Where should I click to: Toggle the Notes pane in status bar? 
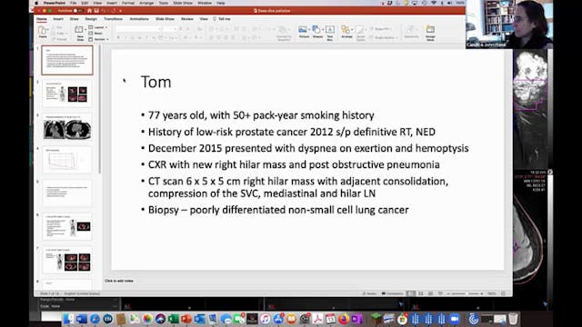pyautogui.click(x=370, y=293)
